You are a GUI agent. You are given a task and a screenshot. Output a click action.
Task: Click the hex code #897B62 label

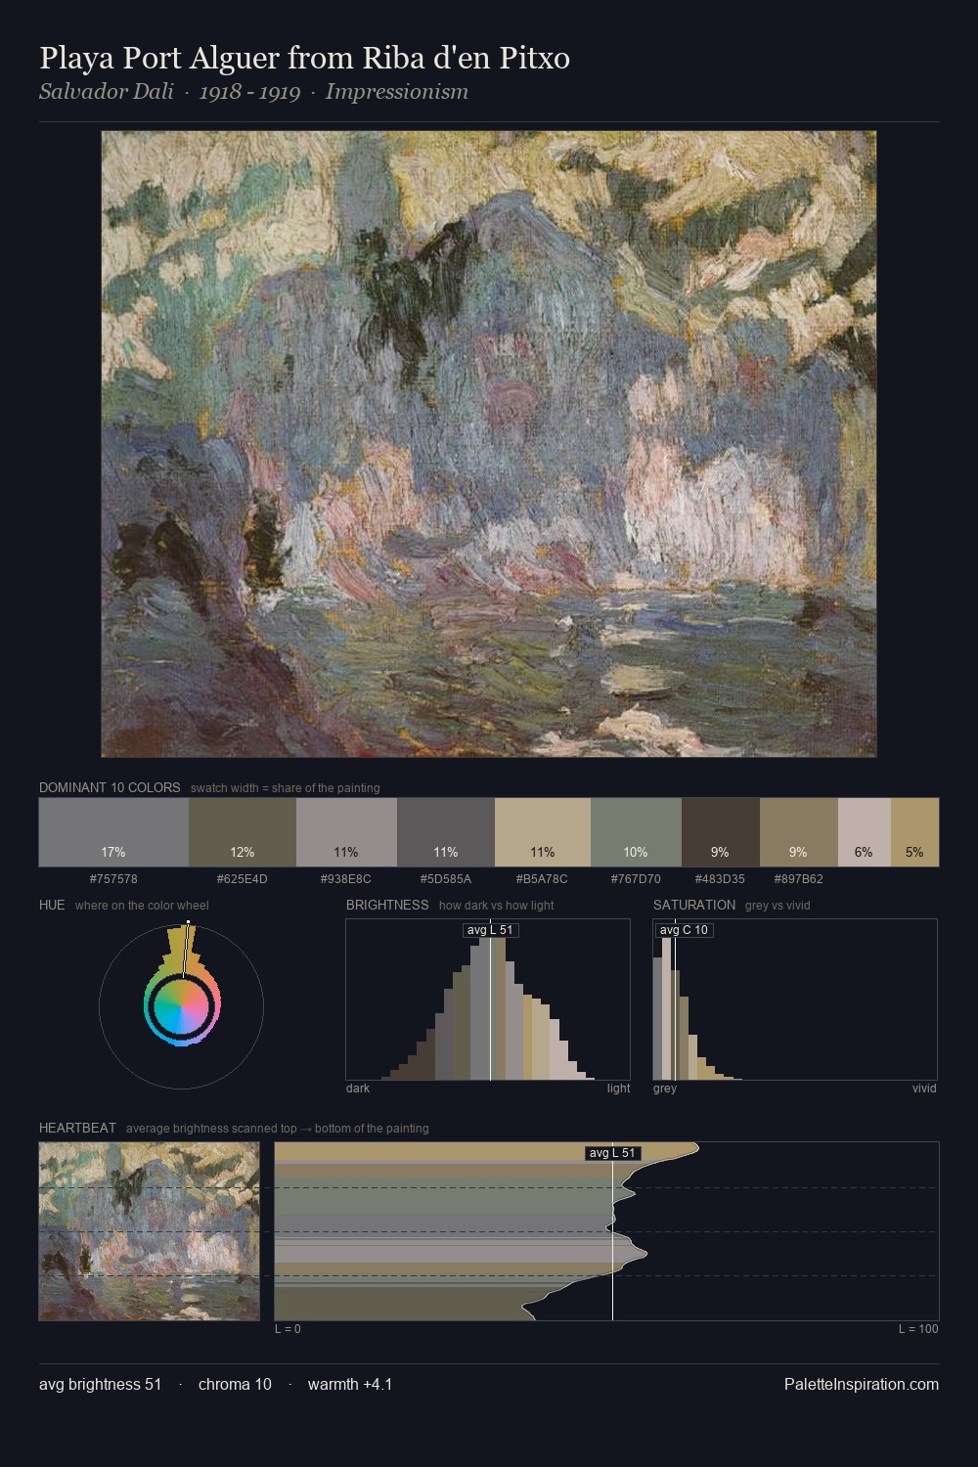(x=799, y=879)
